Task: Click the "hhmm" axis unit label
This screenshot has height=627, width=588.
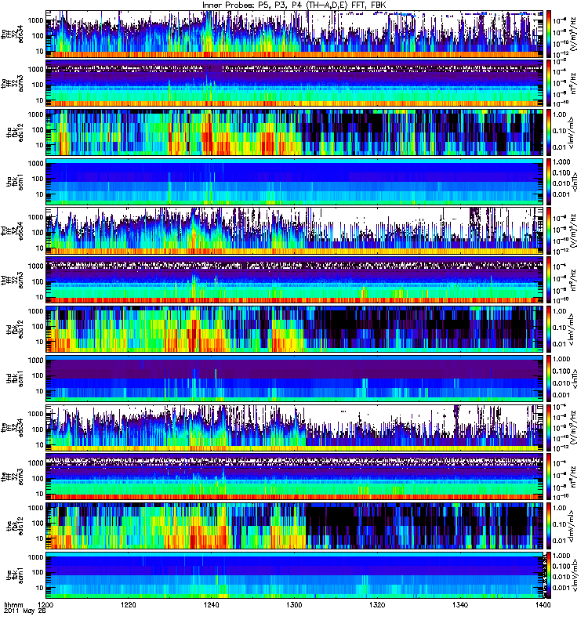Action: pos(14,605)
